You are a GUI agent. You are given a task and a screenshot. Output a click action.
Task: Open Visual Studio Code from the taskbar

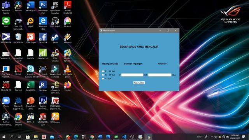[x=124, y=136]
